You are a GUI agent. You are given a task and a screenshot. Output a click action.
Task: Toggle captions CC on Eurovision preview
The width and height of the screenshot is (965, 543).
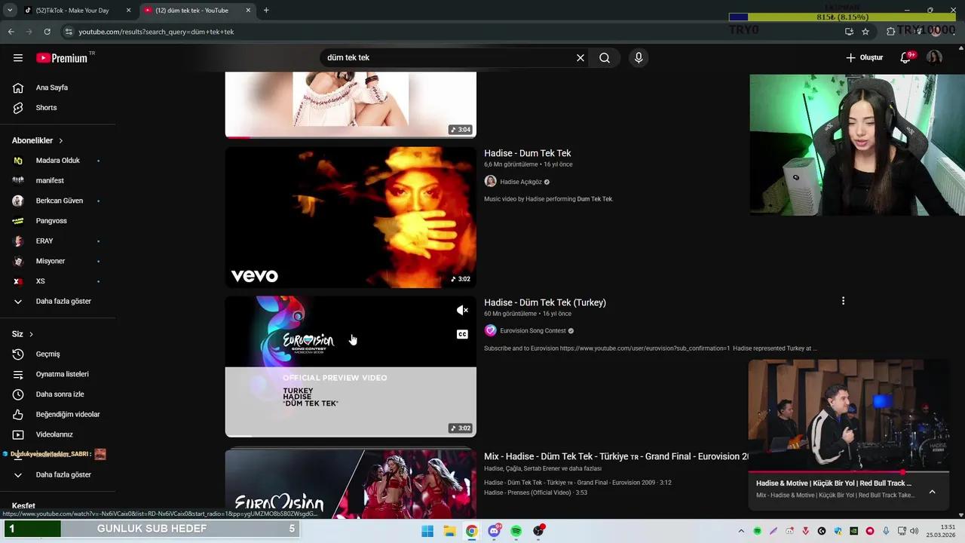point(462,334)
